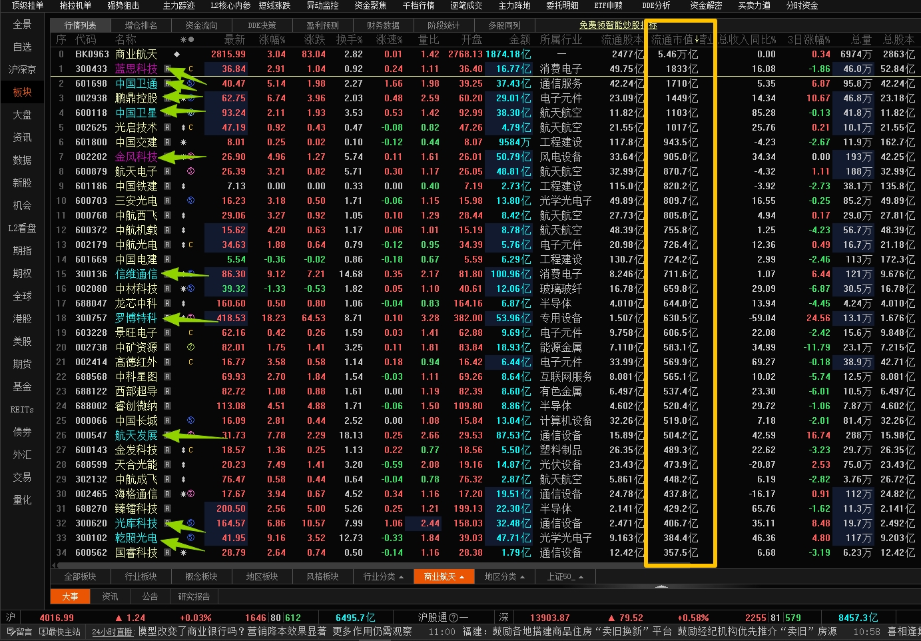Switch to 资金流向 tab
921x641 pixels.
(x=201, y=25)
